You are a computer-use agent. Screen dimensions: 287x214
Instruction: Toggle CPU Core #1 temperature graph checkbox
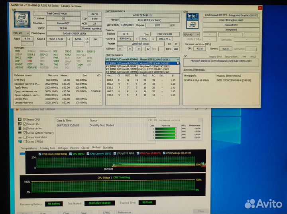pos(88,154)
